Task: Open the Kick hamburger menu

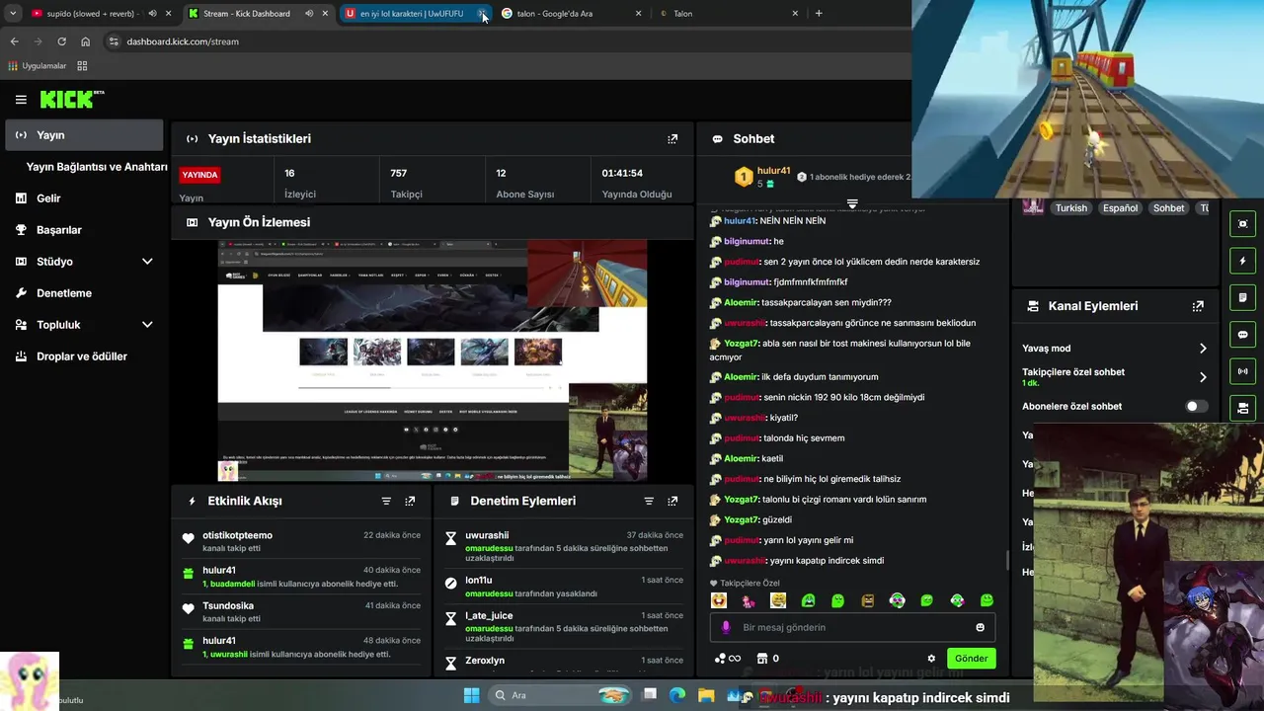Action: point(21,100)
